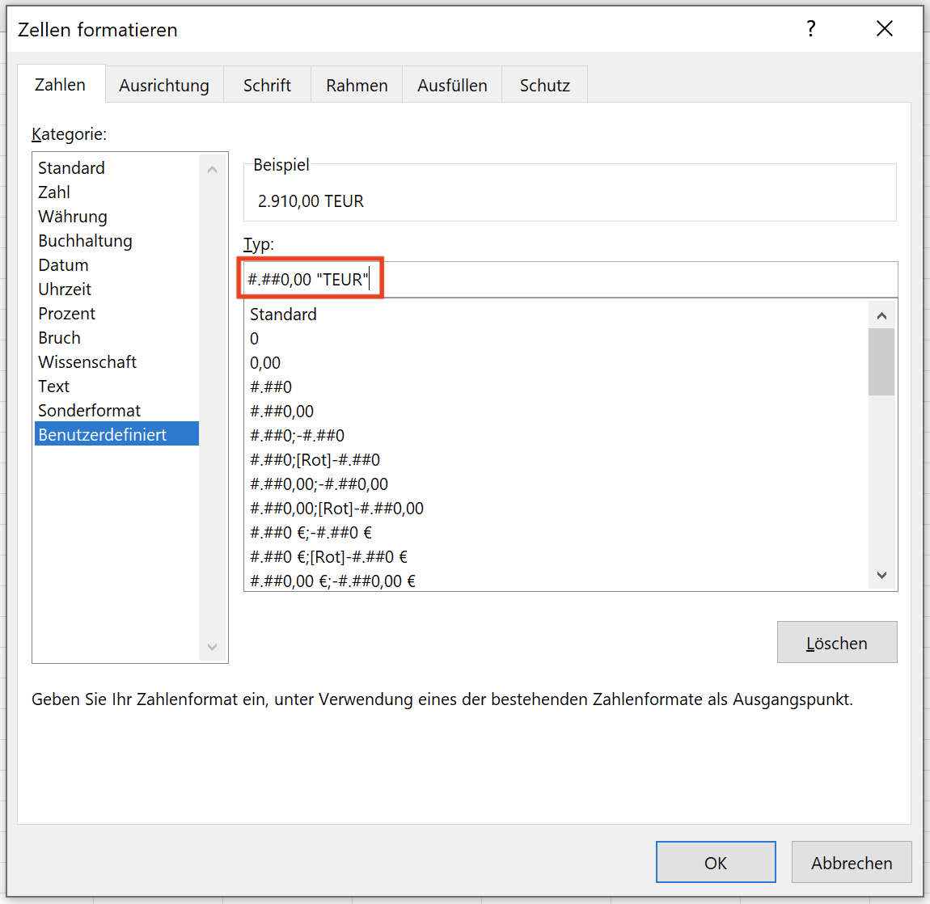Open the Schutz tab
Viewport: 930px width, 904px height.
(544, 85)
